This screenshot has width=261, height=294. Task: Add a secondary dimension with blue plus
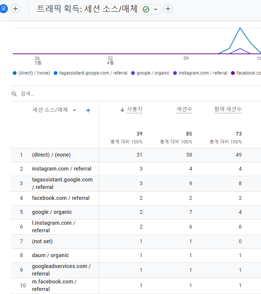(88, 110)
